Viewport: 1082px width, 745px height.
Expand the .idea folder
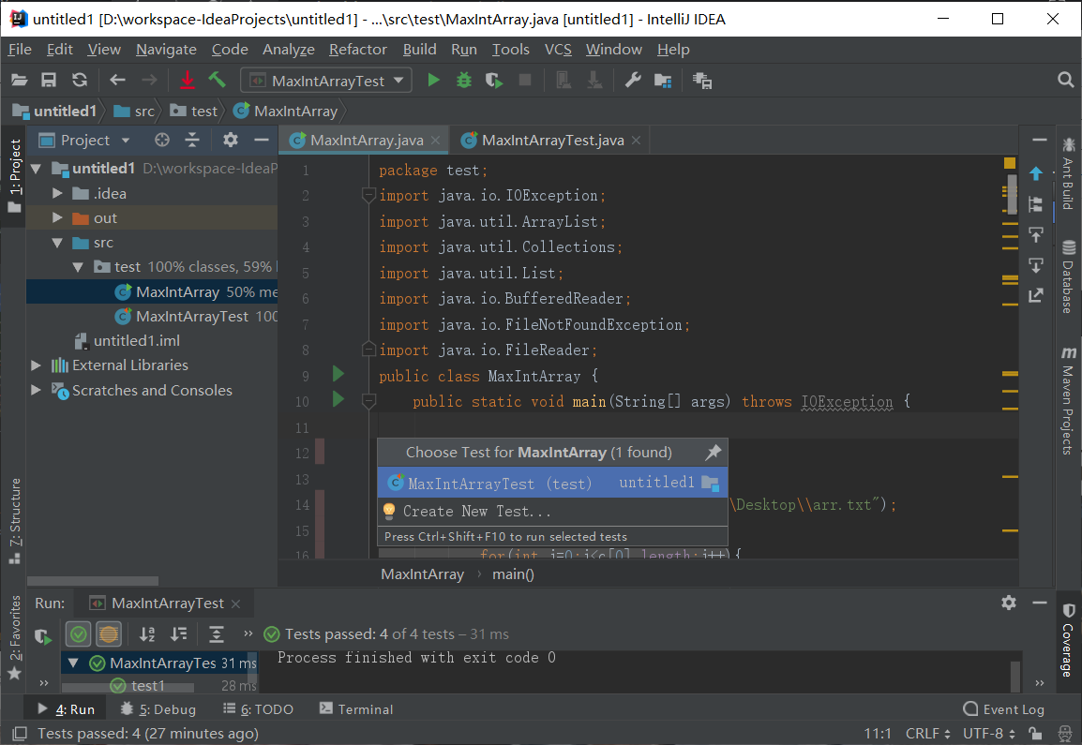57,193
